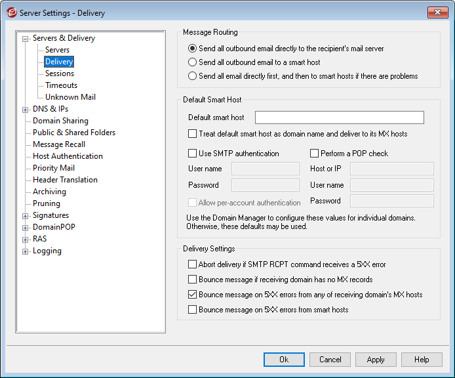
Task: Select send directly first then smart hosts option
Action: click(192, 76)
